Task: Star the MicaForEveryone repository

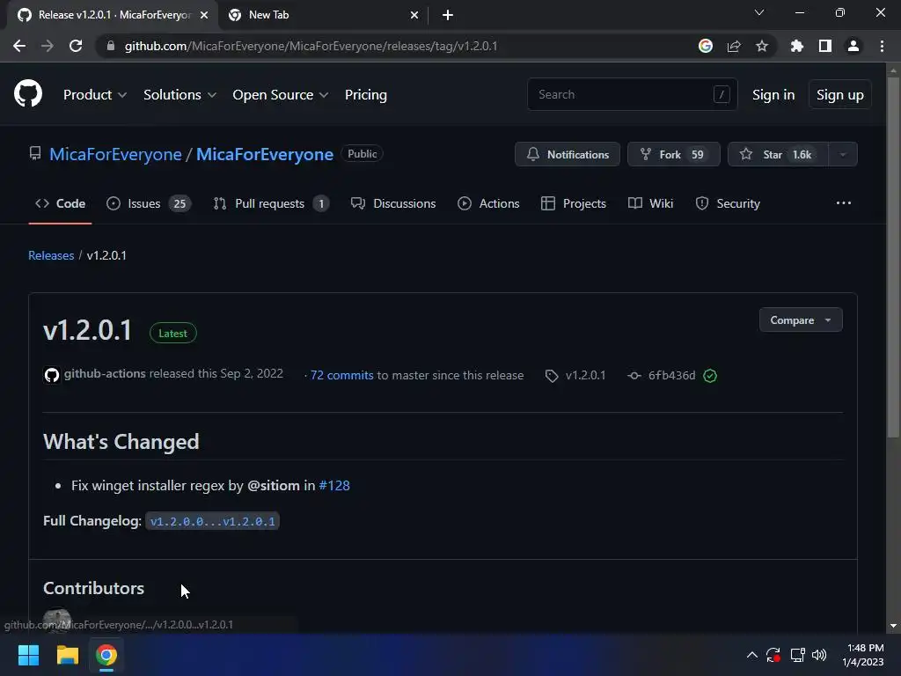Action: [x=778, y=154]
